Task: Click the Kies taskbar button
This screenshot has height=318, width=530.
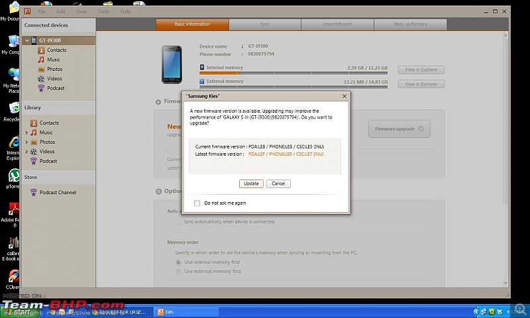Action: (187, 311)
